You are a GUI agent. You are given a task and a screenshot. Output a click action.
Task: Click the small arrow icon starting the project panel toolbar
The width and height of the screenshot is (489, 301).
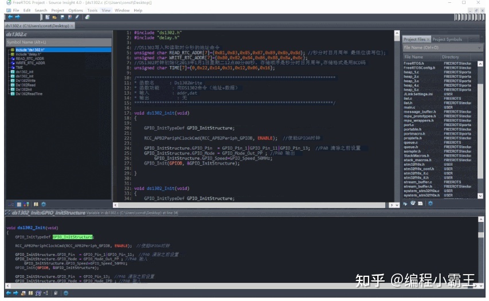point(405,204)
